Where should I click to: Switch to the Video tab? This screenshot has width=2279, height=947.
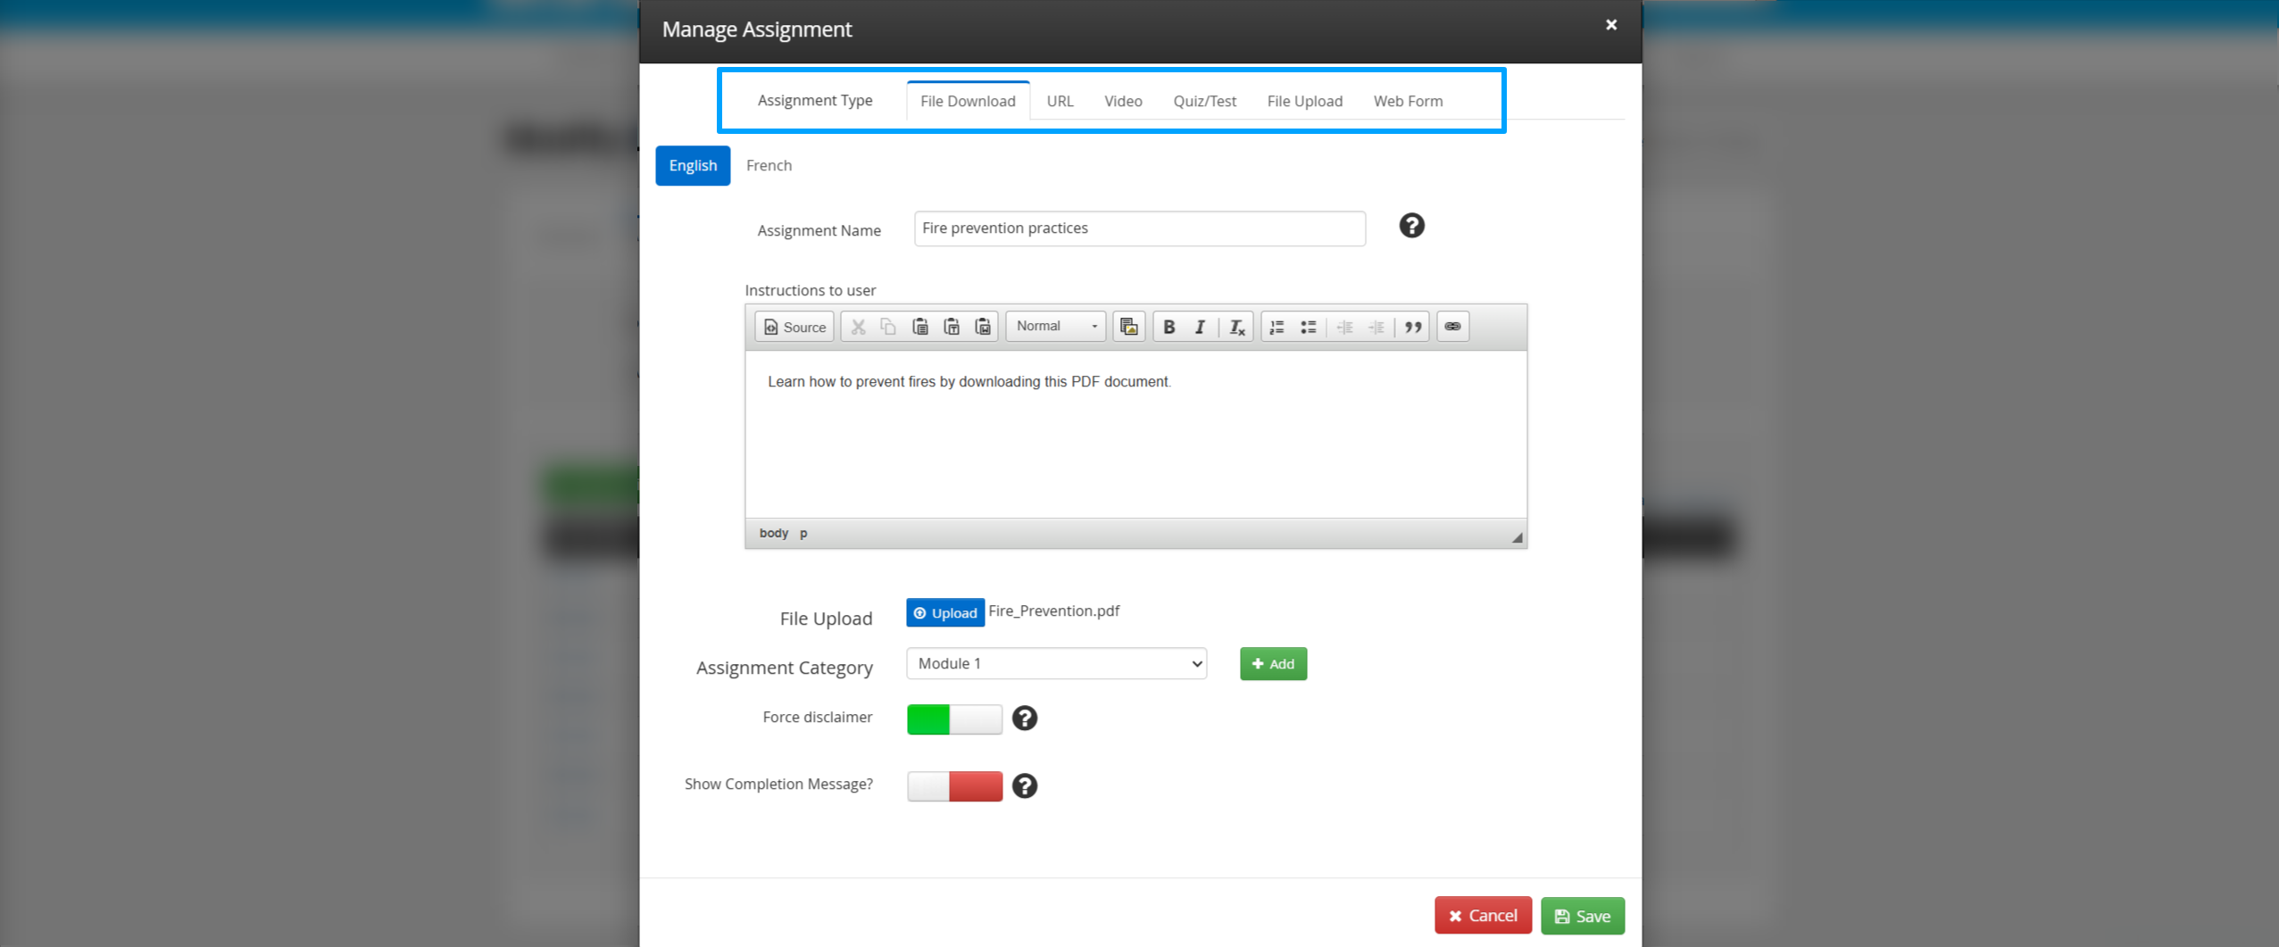tap(1123, 101)
